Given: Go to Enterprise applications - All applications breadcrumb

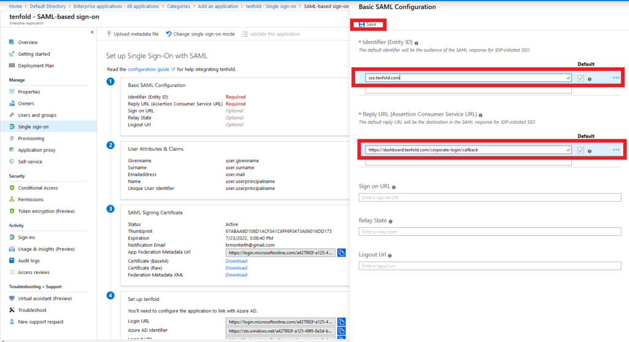Looking at the screenshot, I should click(116, 6).
